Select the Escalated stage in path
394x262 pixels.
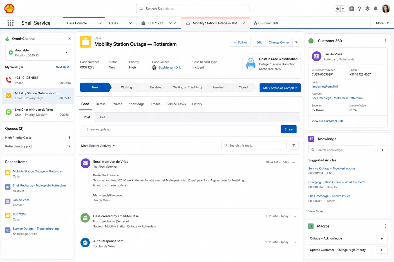click(156, 87)
